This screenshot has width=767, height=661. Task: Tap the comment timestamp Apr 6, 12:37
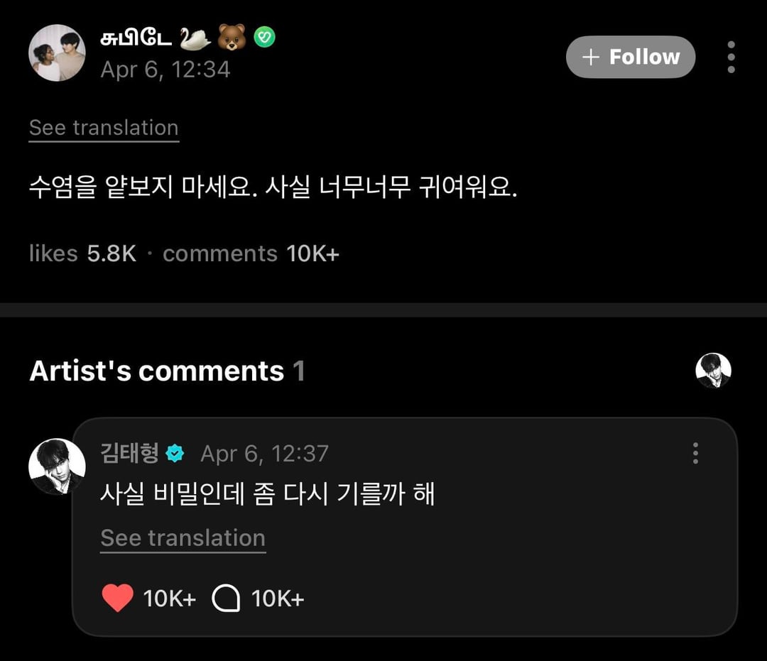(x=264, y=454)
